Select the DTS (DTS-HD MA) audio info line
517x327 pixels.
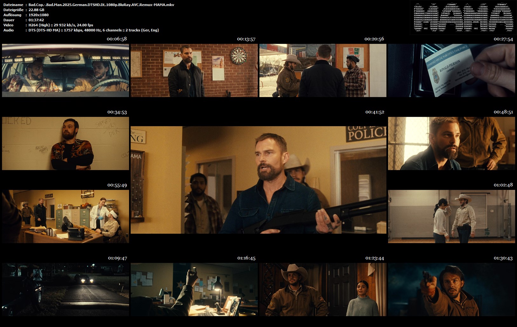point(94,30)
